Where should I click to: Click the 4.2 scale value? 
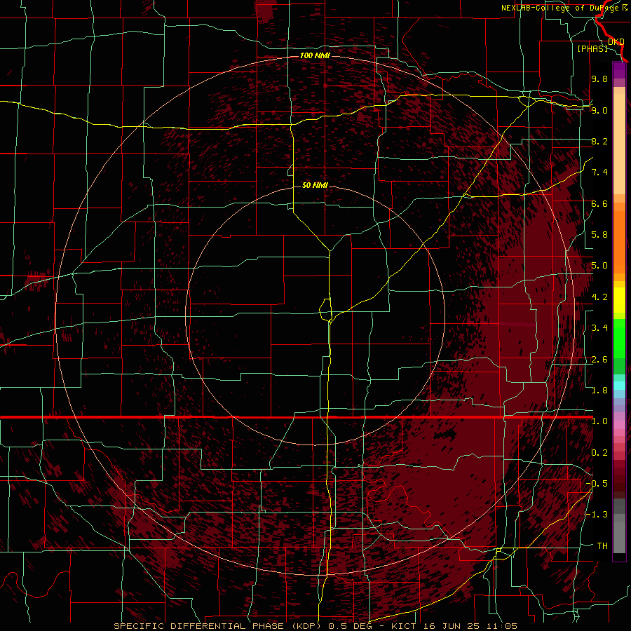click(x=599, y=297)
